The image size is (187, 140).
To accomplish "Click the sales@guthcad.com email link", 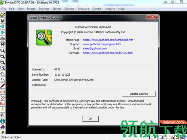I will coord(95,48).
